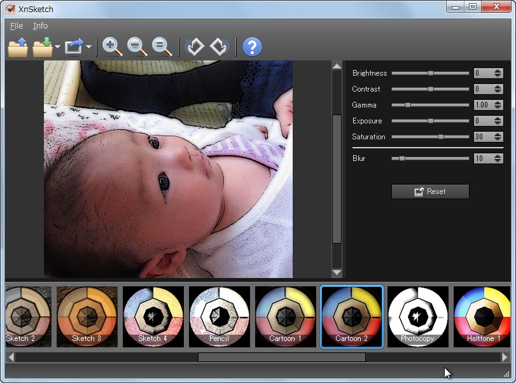Image resolution: width=516 pixels, height=383 pixels.
Task: Increase Brightness with the up stepper arrow
Action: (x=498, y=71)
